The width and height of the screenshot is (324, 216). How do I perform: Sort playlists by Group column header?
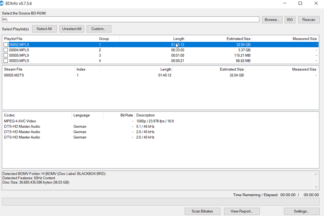(x=108, y=39)
